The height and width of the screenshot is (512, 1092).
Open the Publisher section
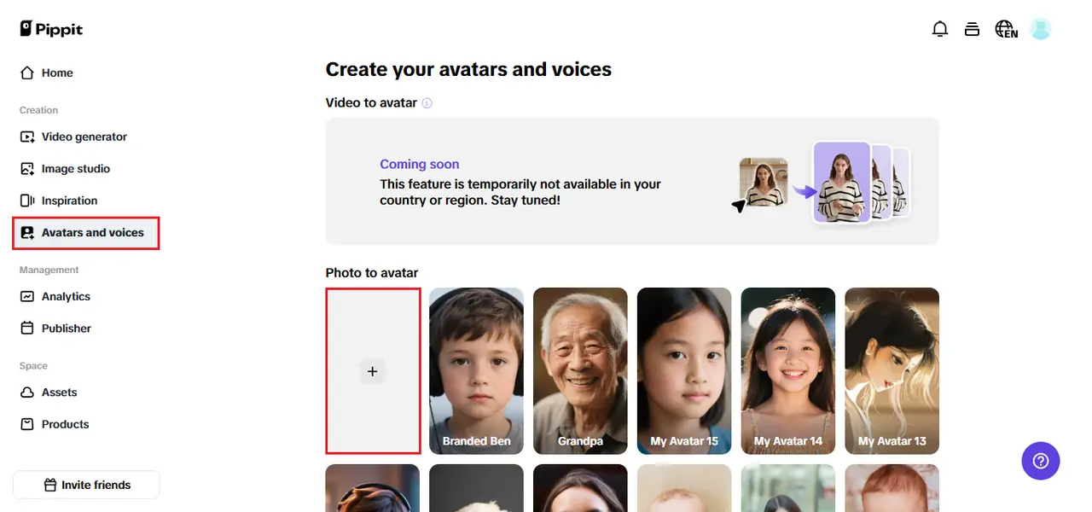tap(66, 329)
